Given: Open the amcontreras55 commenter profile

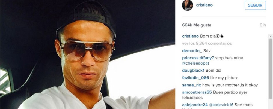Looking at the screenshot, I should click(197, 92).
